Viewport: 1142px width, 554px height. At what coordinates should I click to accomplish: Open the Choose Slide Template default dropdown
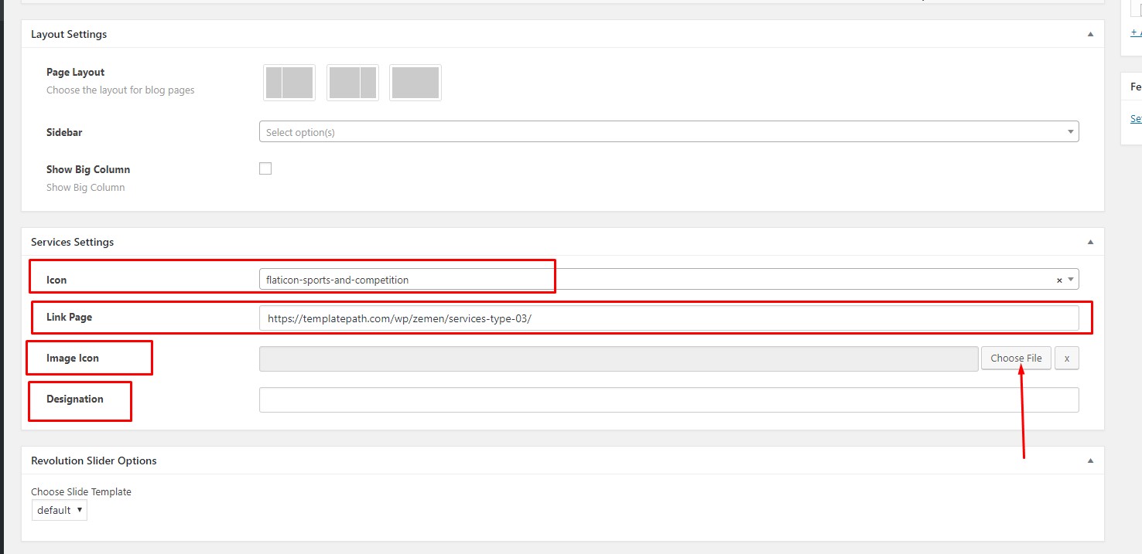(x=60, y=511)
